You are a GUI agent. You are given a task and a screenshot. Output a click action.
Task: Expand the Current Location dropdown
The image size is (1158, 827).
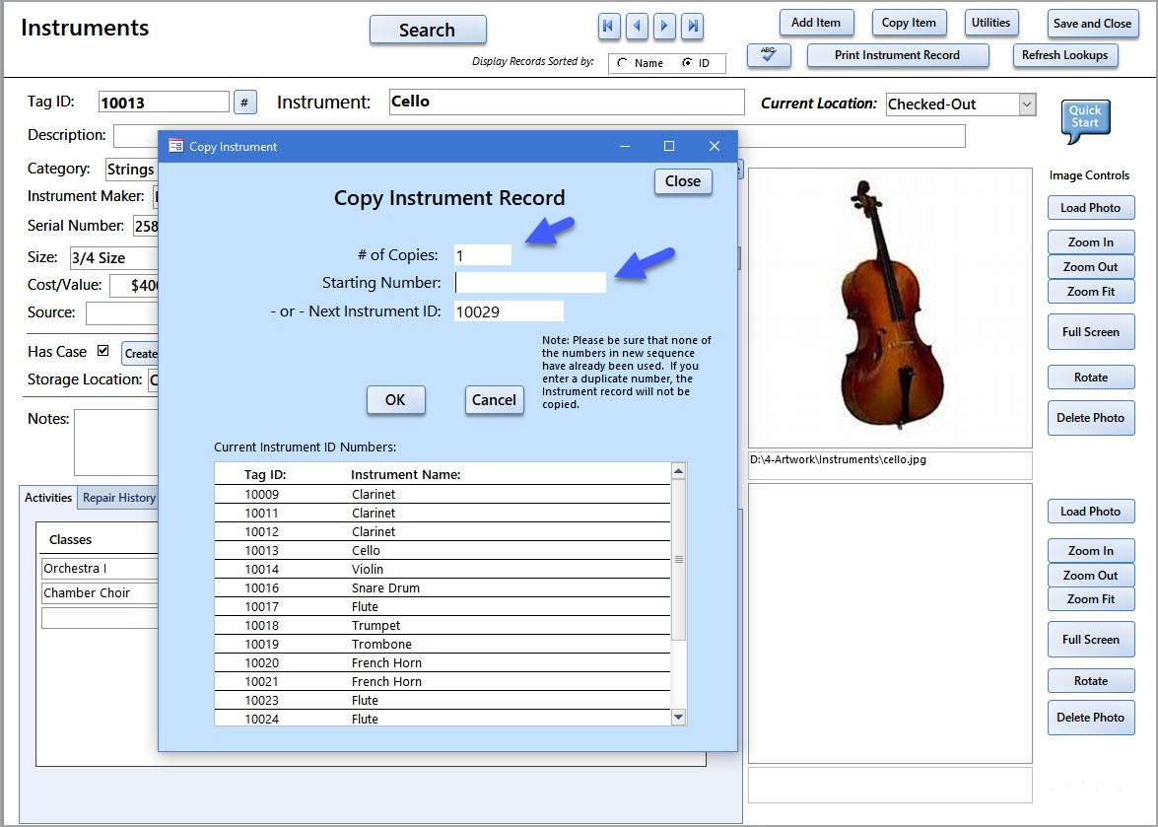click(x=1027, y=103)
